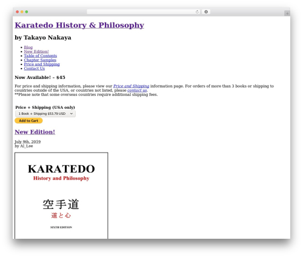The width and height of the screenshot is (303, 257).
Task: Open Price and Shipping in navigation list
Action: [x=42, y=64]
